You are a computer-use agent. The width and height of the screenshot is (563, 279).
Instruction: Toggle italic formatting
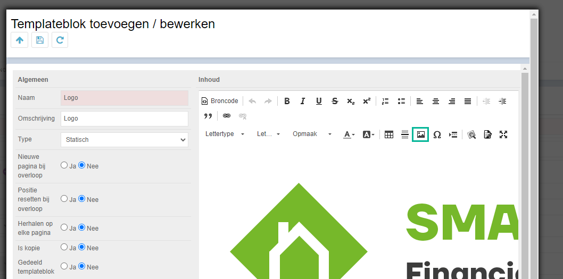pyautogui.click(x=303, y=101)
